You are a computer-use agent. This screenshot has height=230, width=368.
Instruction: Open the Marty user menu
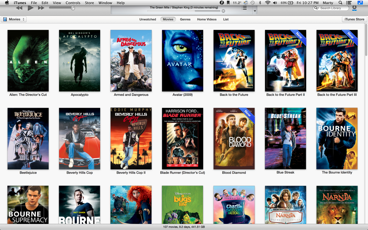[x=328, y=3]
